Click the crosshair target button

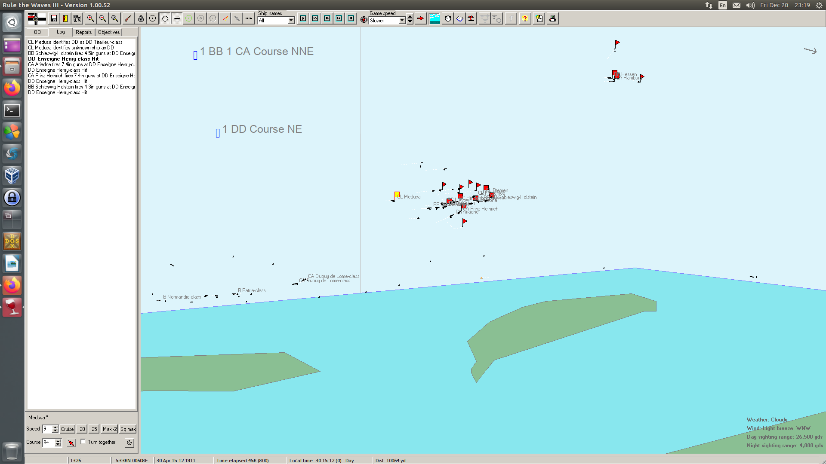129,443
